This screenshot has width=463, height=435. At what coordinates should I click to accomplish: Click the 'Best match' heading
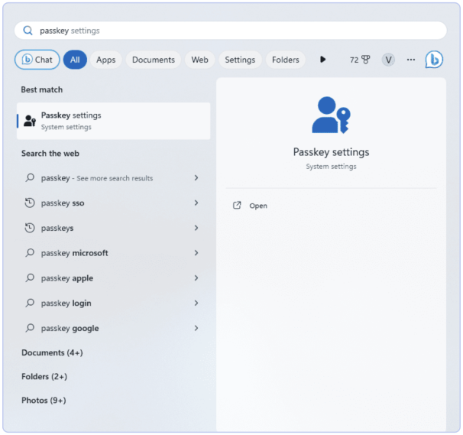(41, 89)
